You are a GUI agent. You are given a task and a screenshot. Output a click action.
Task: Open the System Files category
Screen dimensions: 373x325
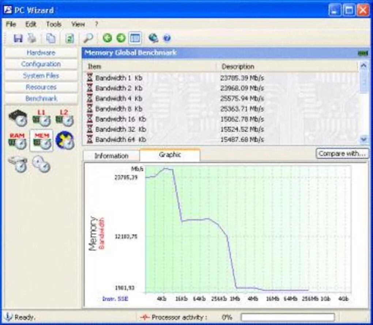[x=41, y=76]
